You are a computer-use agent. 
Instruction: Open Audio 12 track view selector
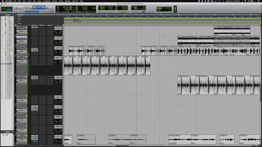point(21,80)
